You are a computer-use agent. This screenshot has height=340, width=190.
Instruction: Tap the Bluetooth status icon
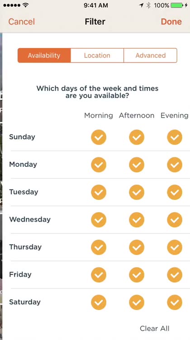[x=148, y=5]
